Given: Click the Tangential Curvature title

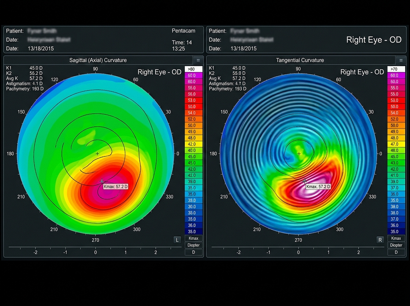Looking at the screenshot, I should (300, 60).
